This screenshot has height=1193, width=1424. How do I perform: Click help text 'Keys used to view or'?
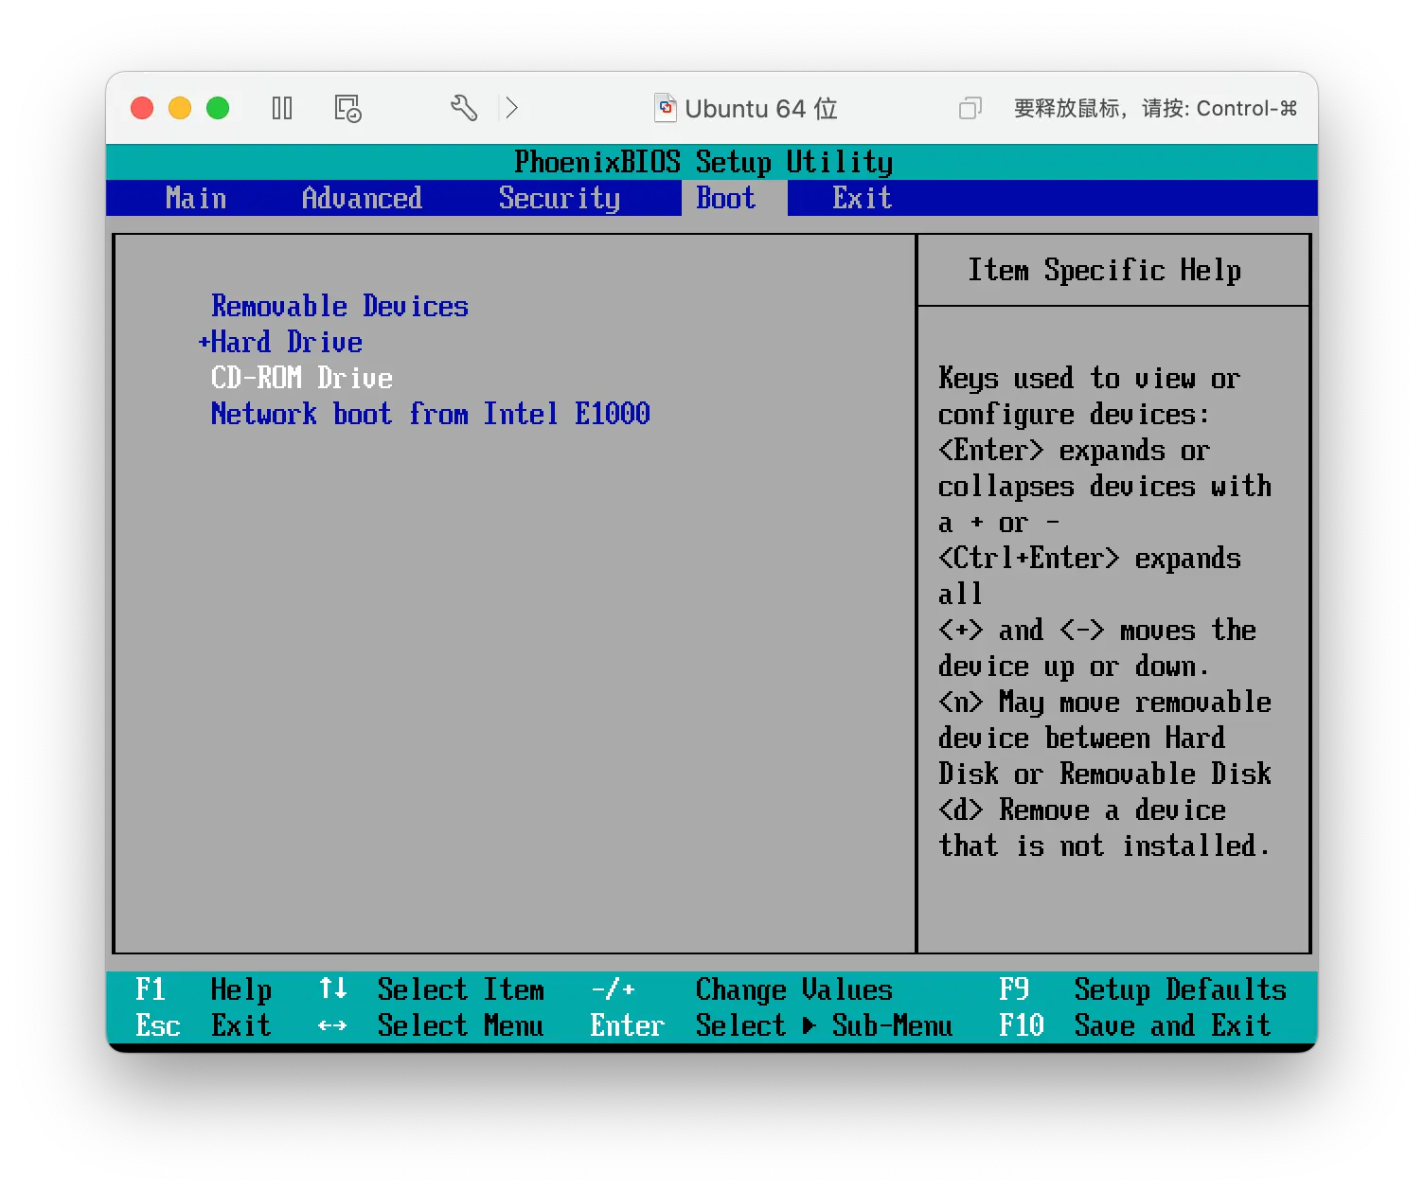pyautogui.click(x=1089, y=378)
